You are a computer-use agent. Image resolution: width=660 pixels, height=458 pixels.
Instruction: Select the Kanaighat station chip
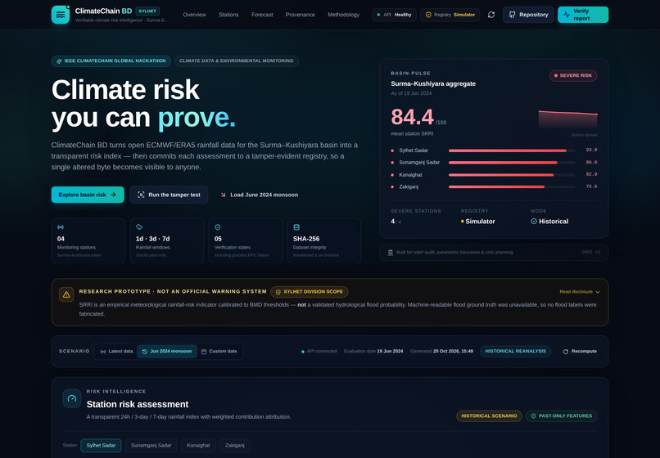coord(198,446)
